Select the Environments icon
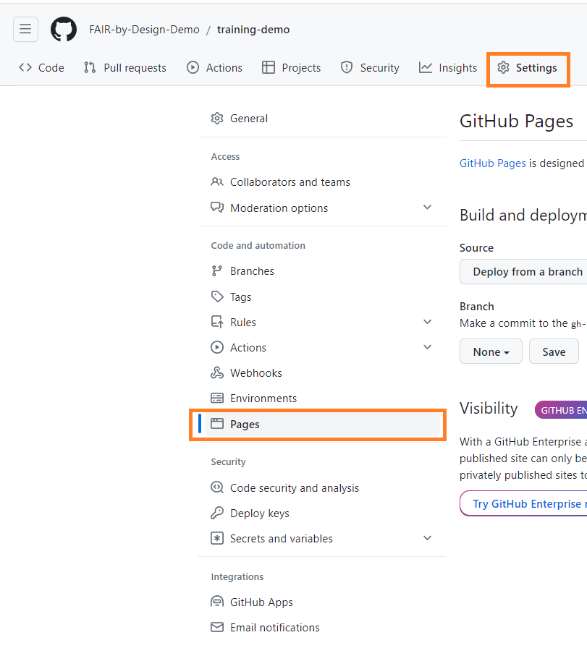 tap(216, 398)
